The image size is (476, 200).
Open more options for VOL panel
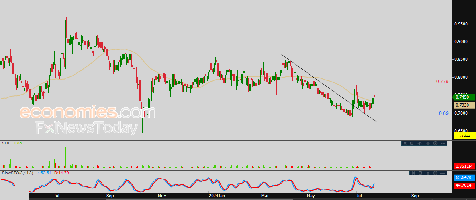pos(442,143)
